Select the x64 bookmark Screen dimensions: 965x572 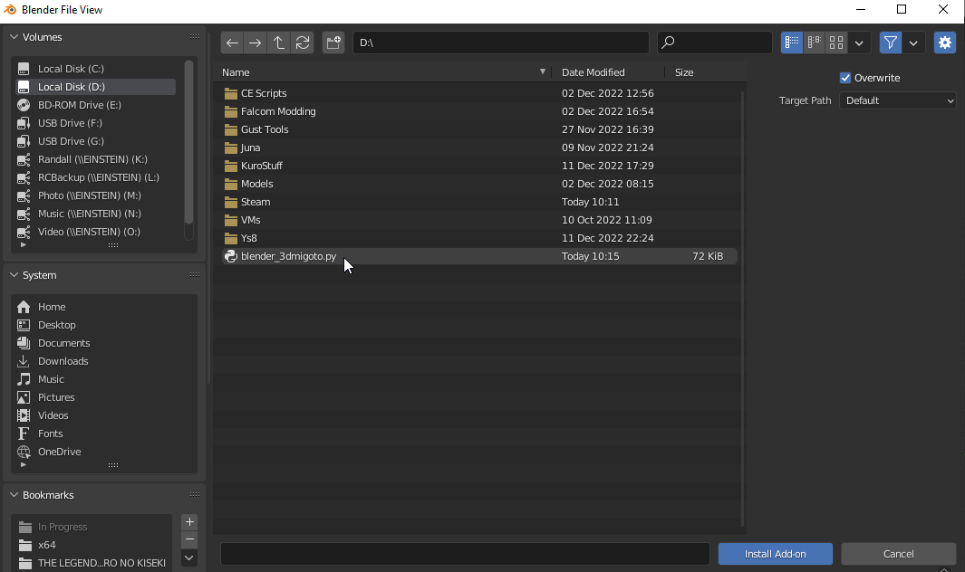92,545
